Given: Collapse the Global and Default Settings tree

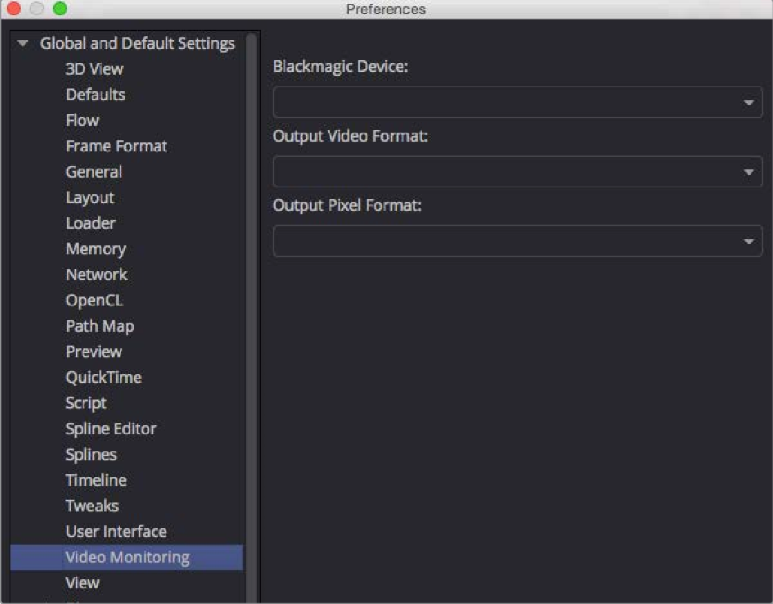Looking at the screenshot, I should (x=23, y=44).
